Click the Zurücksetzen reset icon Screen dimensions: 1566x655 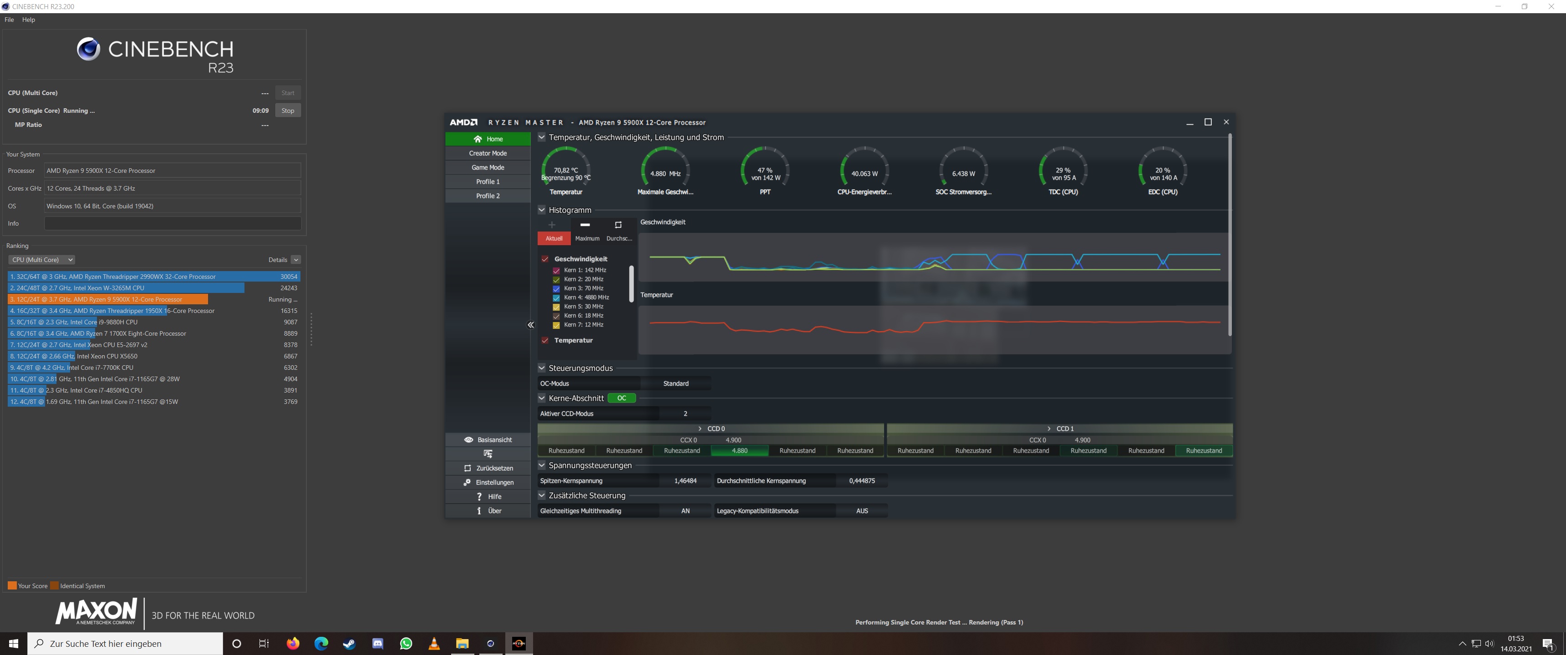467,468
